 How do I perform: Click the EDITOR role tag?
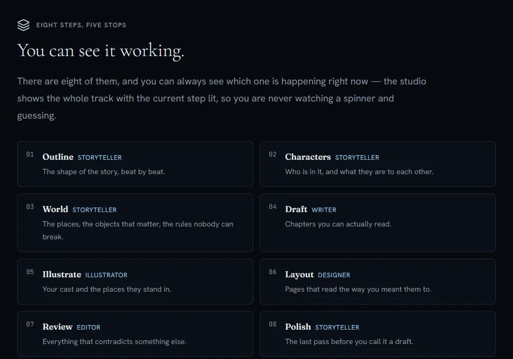coord(89,327)
